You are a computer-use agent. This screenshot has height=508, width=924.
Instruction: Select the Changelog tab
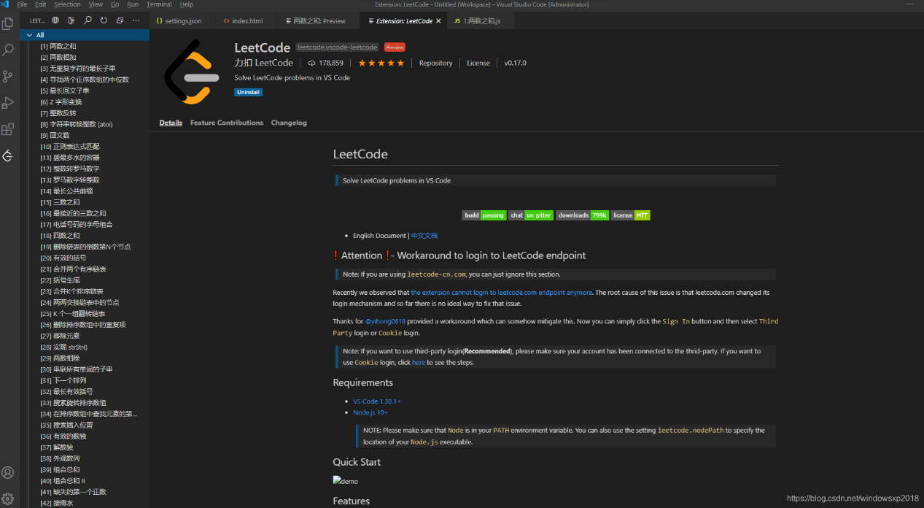(x=289, y=123)
